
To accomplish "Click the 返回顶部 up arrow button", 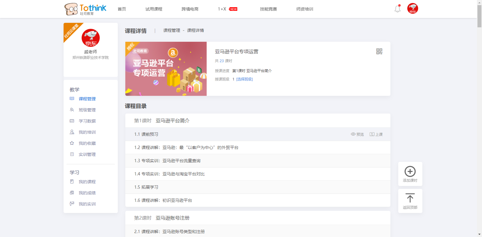I will (x=410, y=201).
